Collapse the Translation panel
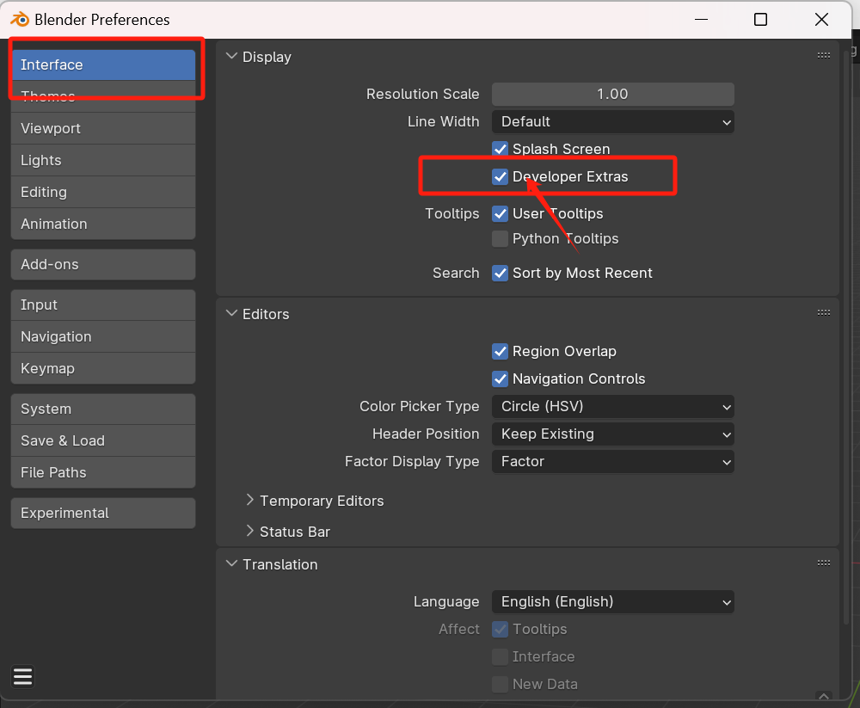Viewport: 860px width, 708px height. pos(232,564)
